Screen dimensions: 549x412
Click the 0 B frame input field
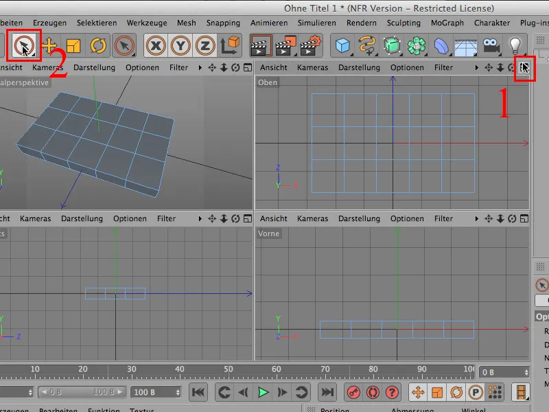(504, 371)
